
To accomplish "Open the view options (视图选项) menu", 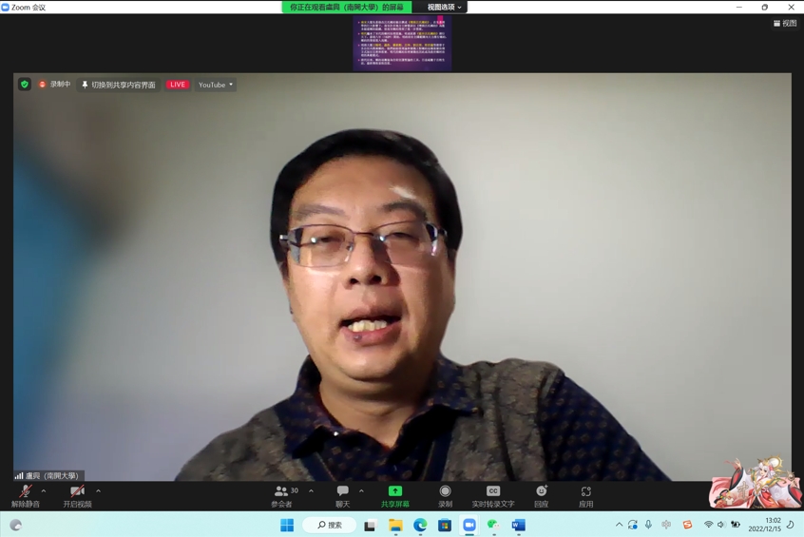I will [444, 7].
